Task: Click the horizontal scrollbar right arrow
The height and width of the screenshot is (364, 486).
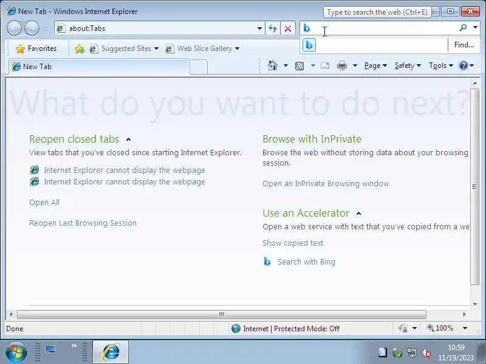Action: [464, 314]
